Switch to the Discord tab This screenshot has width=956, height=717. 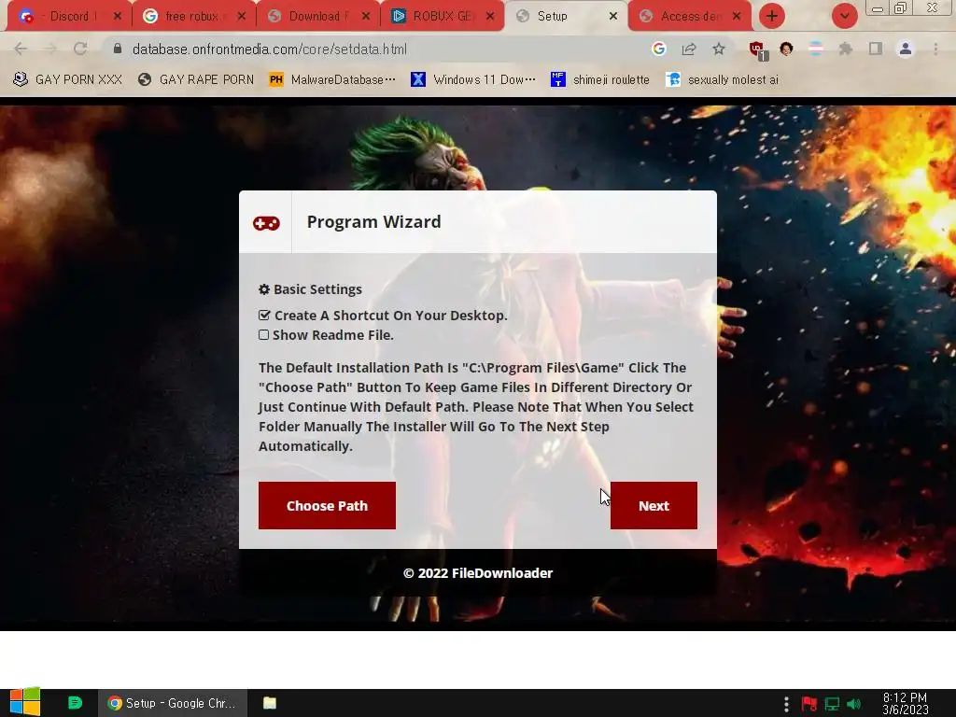point(69,17)
